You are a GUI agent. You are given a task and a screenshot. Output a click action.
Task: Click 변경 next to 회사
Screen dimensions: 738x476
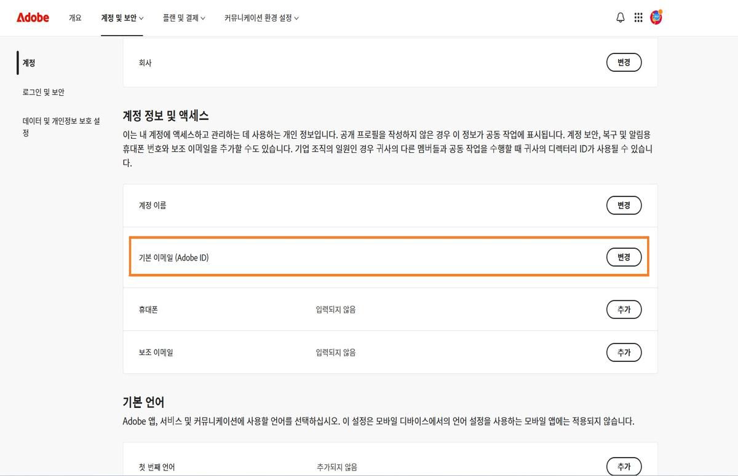tap(624, 62)
